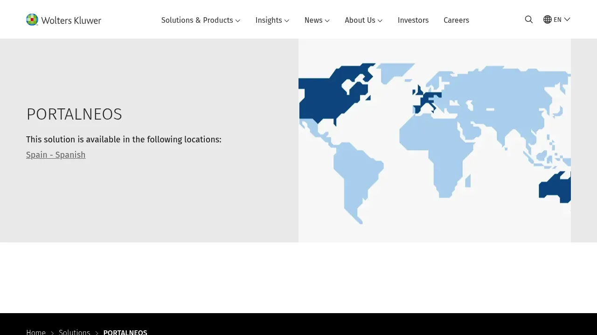Open the Insights dropdown menu
597x335 pixels.
(272, 20)
